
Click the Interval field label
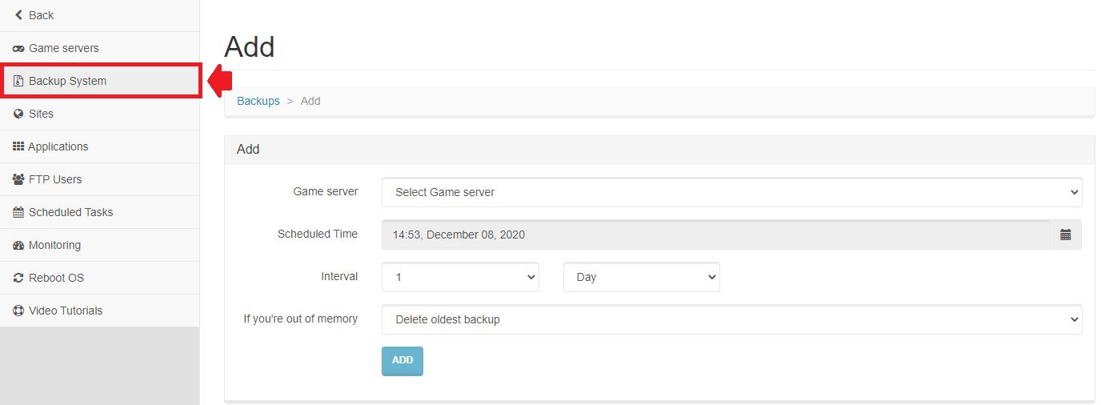click(x=339, y=276)
